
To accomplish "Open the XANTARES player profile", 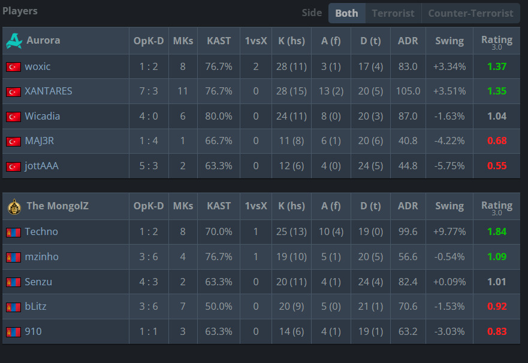I will (49, 91).
